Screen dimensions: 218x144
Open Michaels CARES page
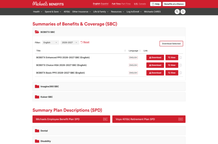click(152, 12)
